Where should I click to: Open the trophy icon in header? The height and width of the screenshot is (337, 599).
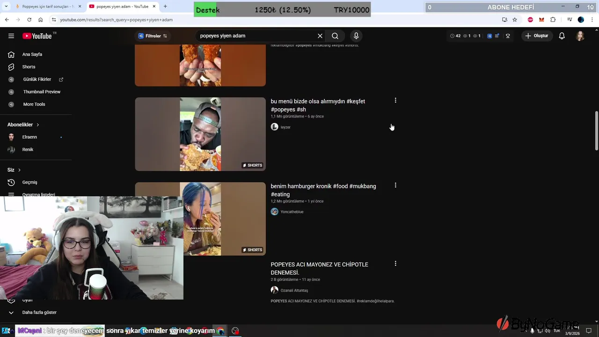508,36
